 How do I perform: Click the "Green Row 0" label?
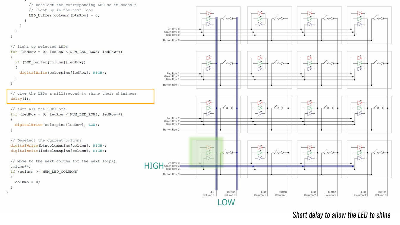click(x=172, y=32)
